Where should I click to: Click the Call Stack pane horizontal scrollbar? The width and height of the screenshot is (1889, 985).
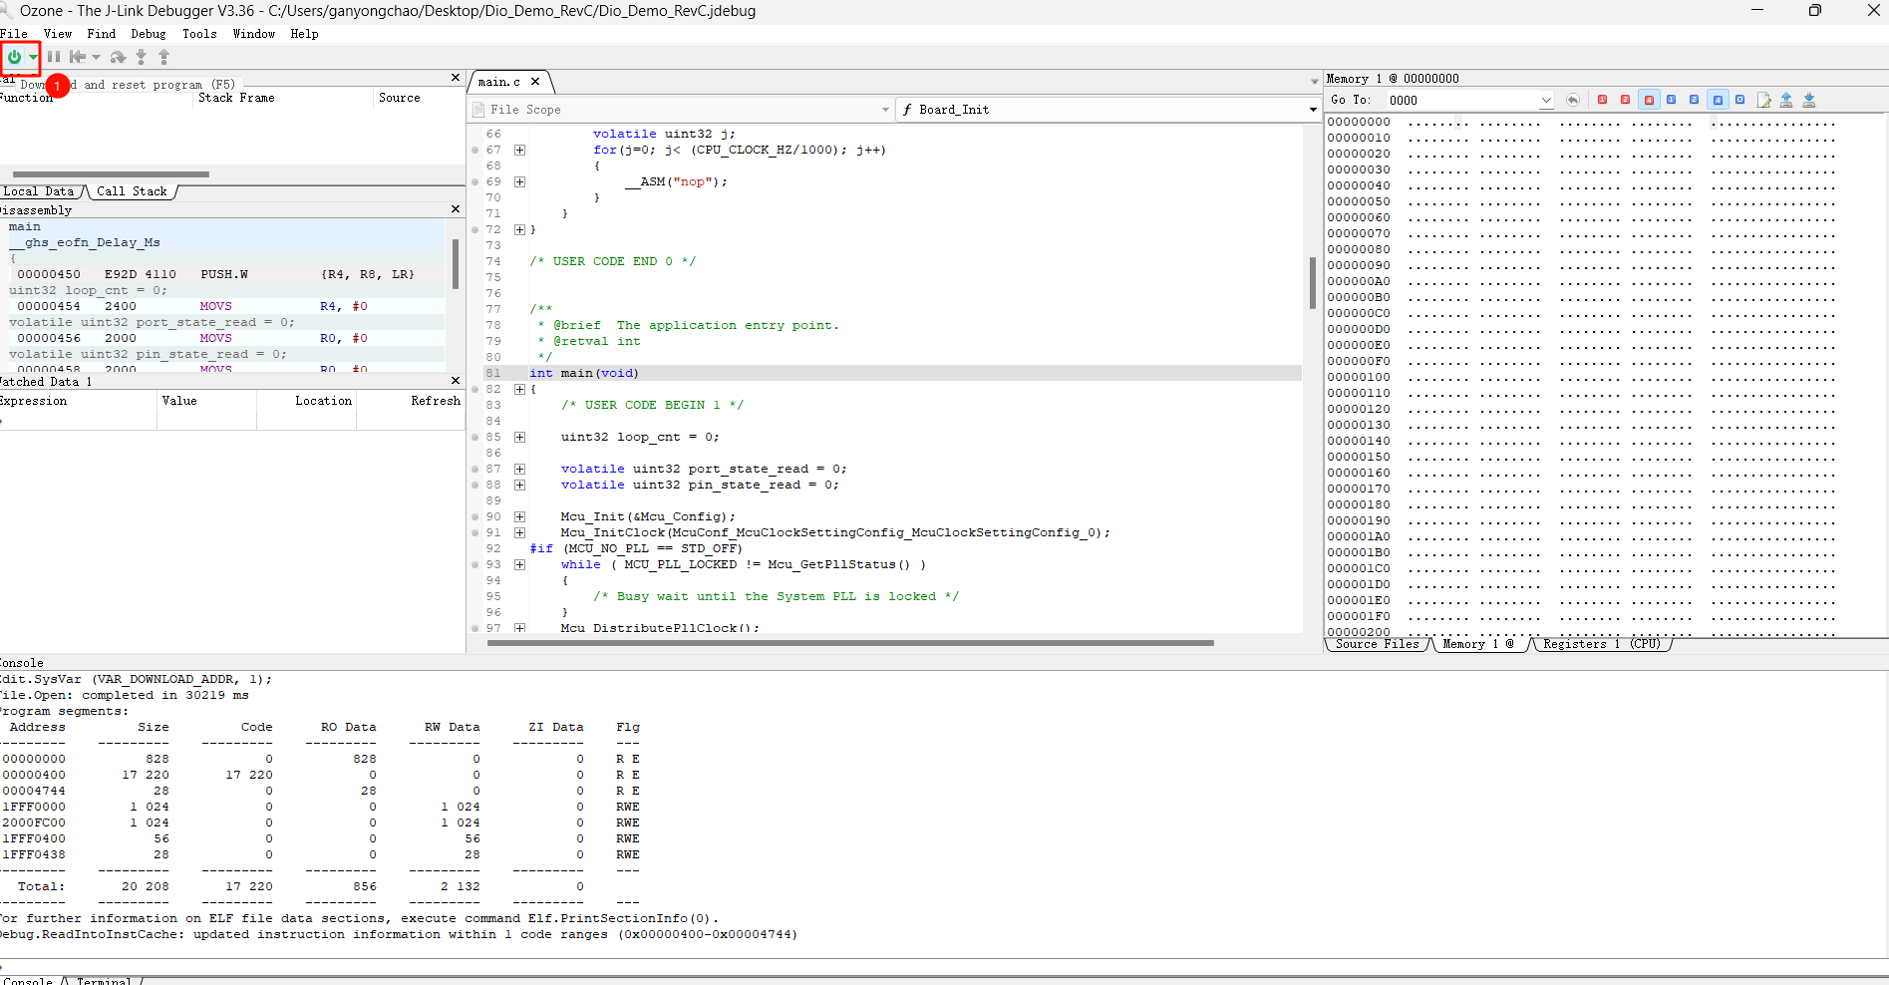click(111, 173)
